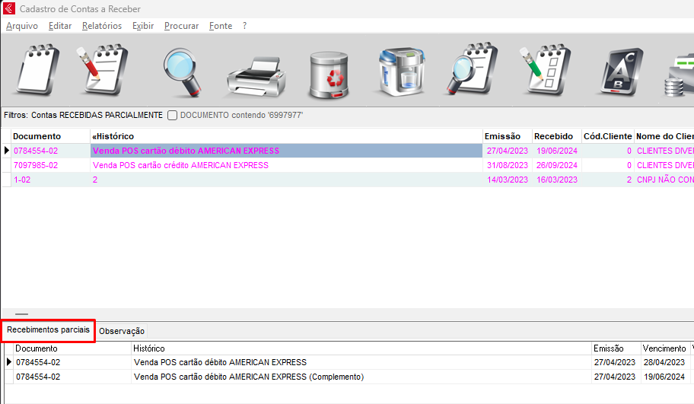Select the partial receipt row marked (Complemento)

coord(249,377)
